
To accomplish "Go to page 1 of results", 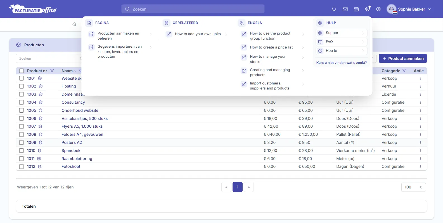I will (238, 187).
